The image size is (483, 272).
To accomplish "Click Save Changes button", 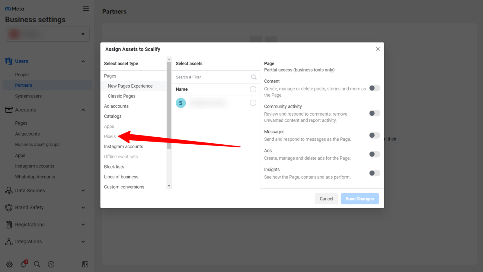I will tap(360, 199).
